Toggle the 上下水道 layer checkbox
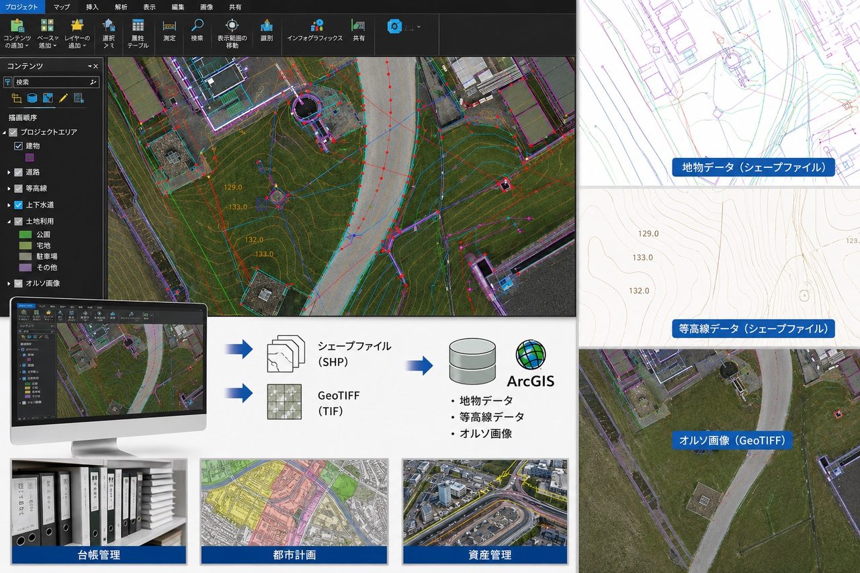This screenshot has height=573, width=860. coord(18,205)
